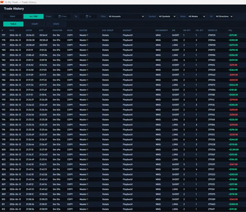Click the -$235.50 P&L value
Viewport: 246px width, 212px height.
[x=233, y=135]
